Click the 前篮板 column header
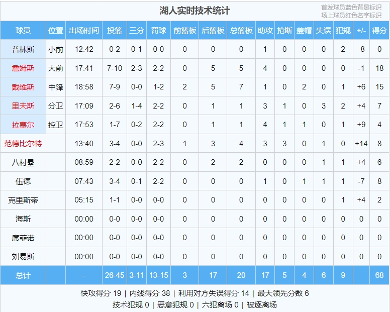The image size is (390, 312). (185, 30)
